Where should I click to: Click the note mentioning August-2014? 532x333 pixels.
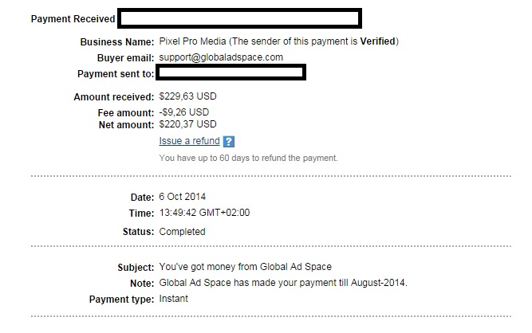pyautogui.click(x=283, y=283)
